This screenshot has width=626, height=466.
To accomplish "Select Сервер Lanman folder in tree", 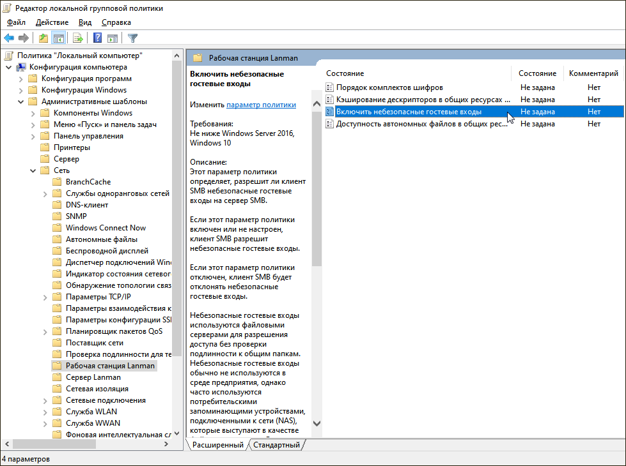I will (x=93, y=377).
